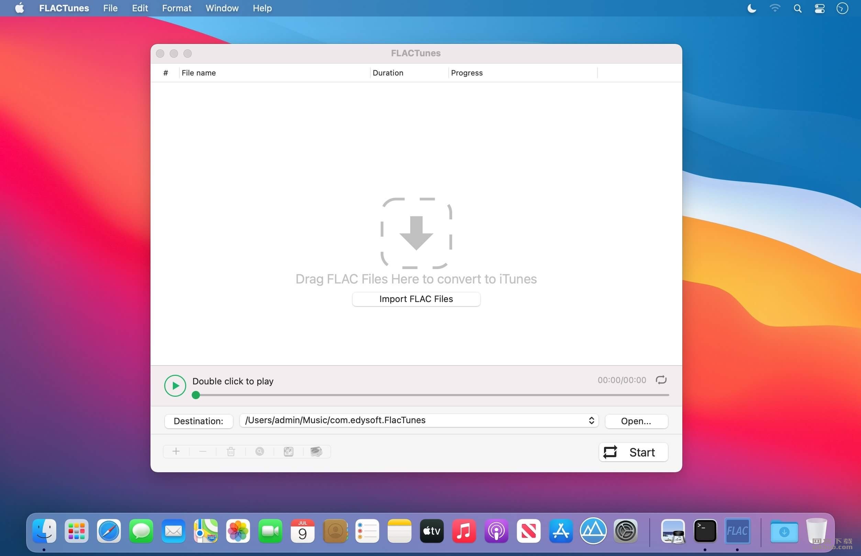This screenshot has height=556, width=861.
Task: Open Control Center in menu bar
Action: click(819, 8)
